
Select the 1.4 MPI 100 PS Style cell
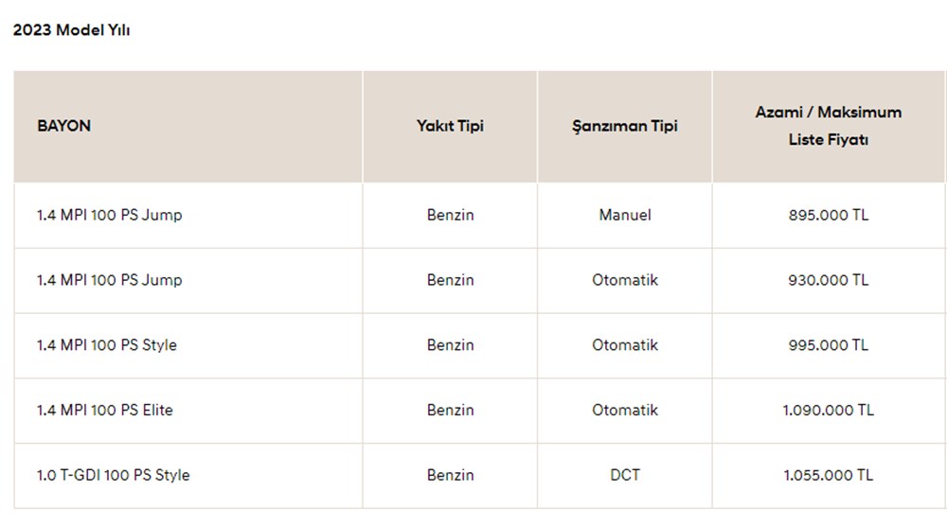click(107, 345)
